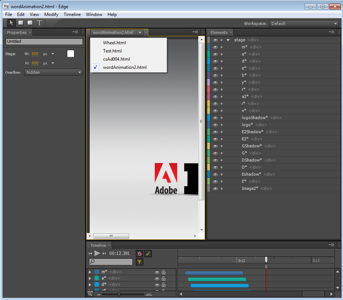Screen dimensions: 343x300
Task: Open stage height unit dropdown arrow
Action: (x=53, y=63)
